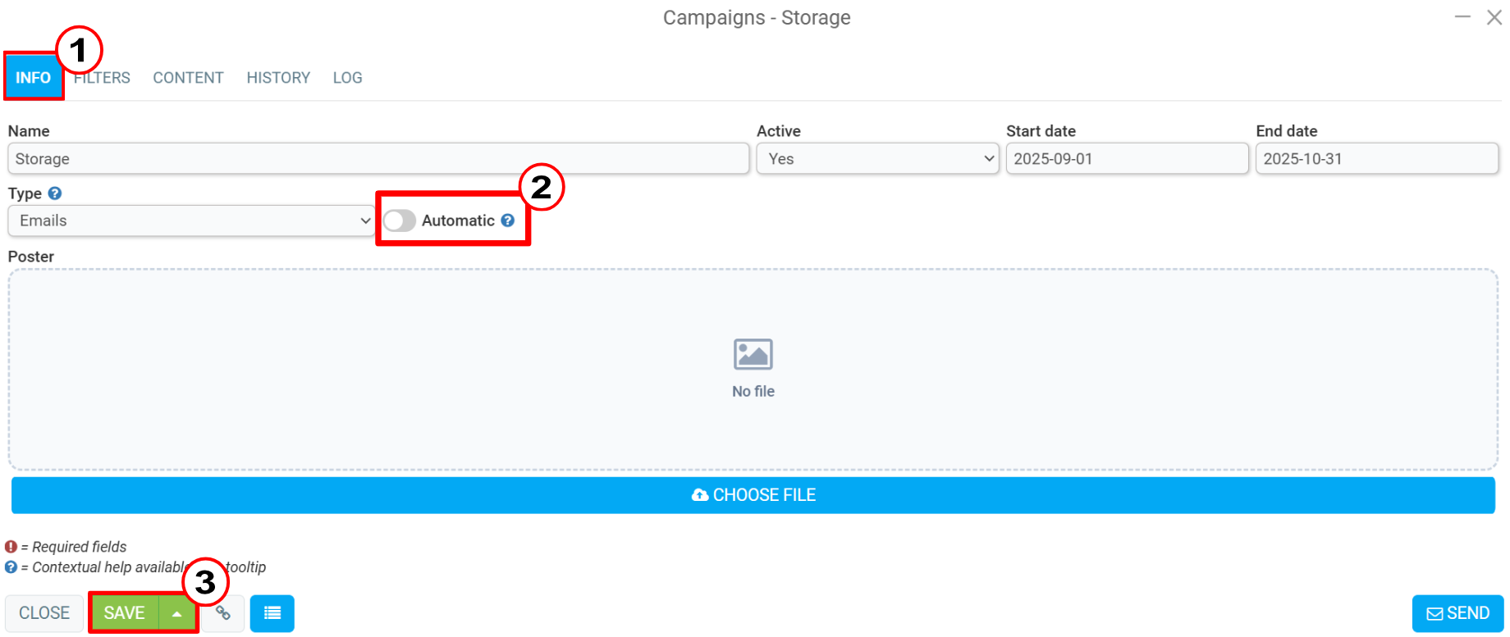Click the Start date field
The height and width of the screenshot is (637, 1510).
point(1128,159)
